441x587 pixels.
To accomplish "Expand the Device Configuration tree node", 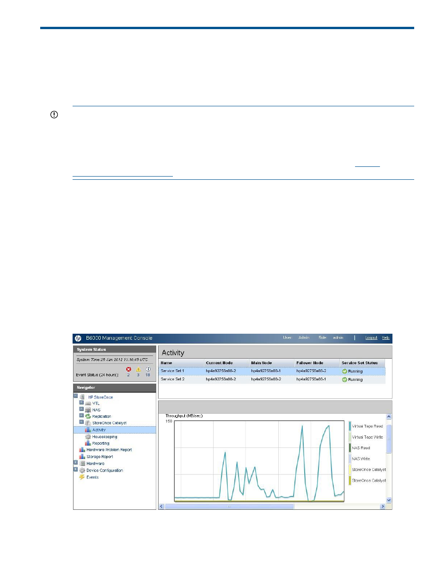I will (76, 469).
